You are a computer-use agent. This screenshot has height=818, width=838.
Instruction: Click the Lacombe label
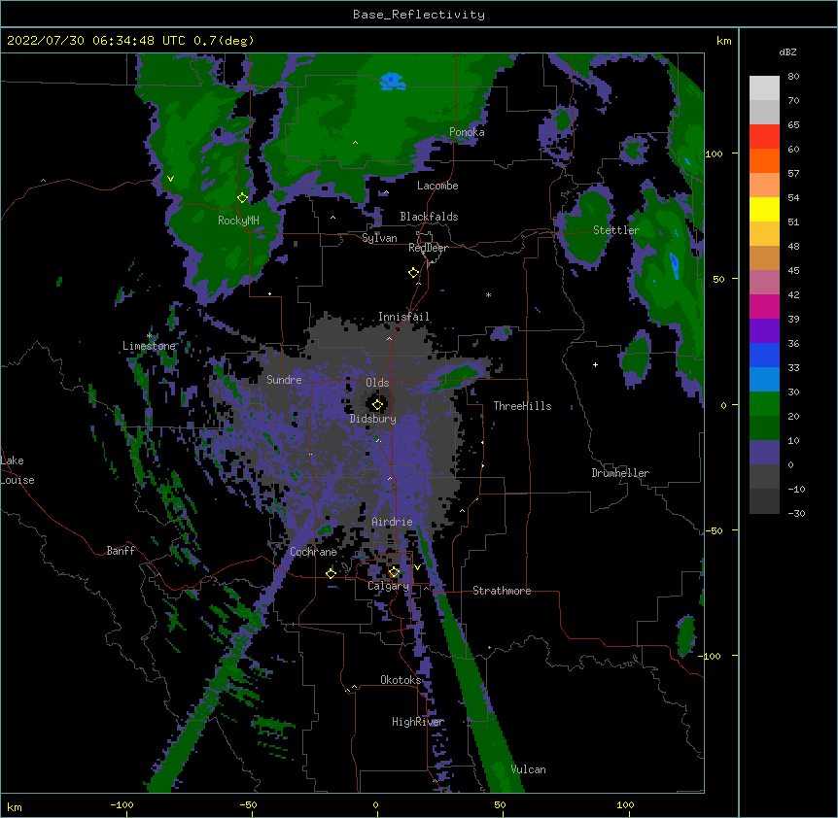437,186
